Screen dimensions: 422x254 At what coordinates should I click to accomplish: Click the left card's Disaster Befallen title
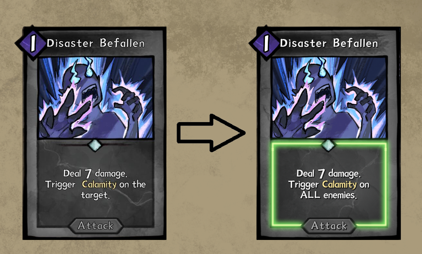point(96,43)
